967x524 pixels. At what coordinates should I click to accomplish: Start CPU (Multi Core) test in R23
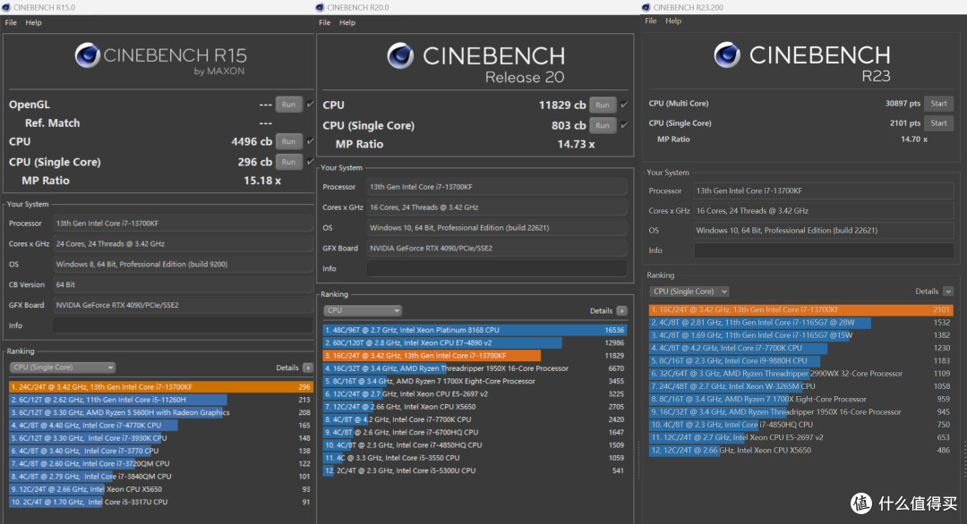coord(938,104)
